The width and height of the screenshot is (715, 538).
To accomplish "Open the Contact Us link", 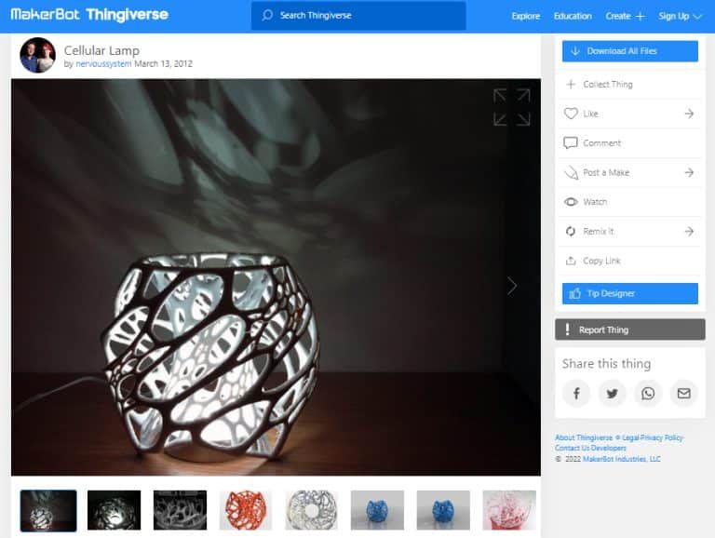I will tap(571, 449).
